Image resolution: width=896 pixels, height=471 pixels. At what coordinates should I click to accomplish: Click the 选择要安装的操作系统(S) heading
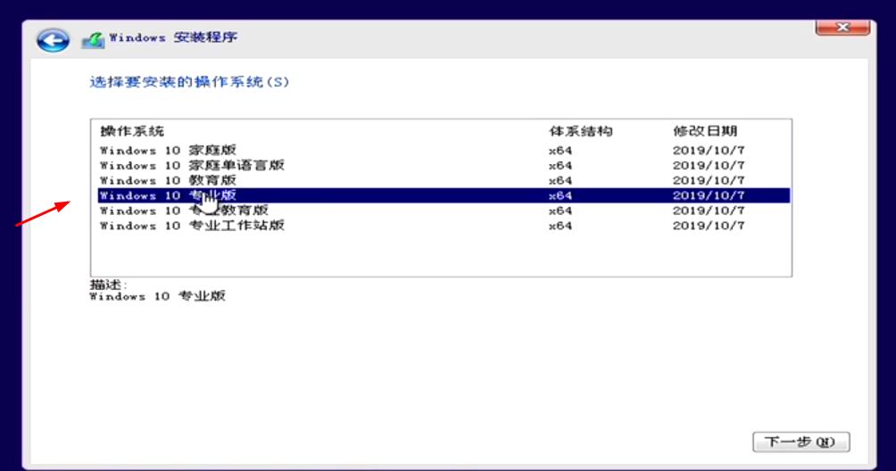coord(189,82)
